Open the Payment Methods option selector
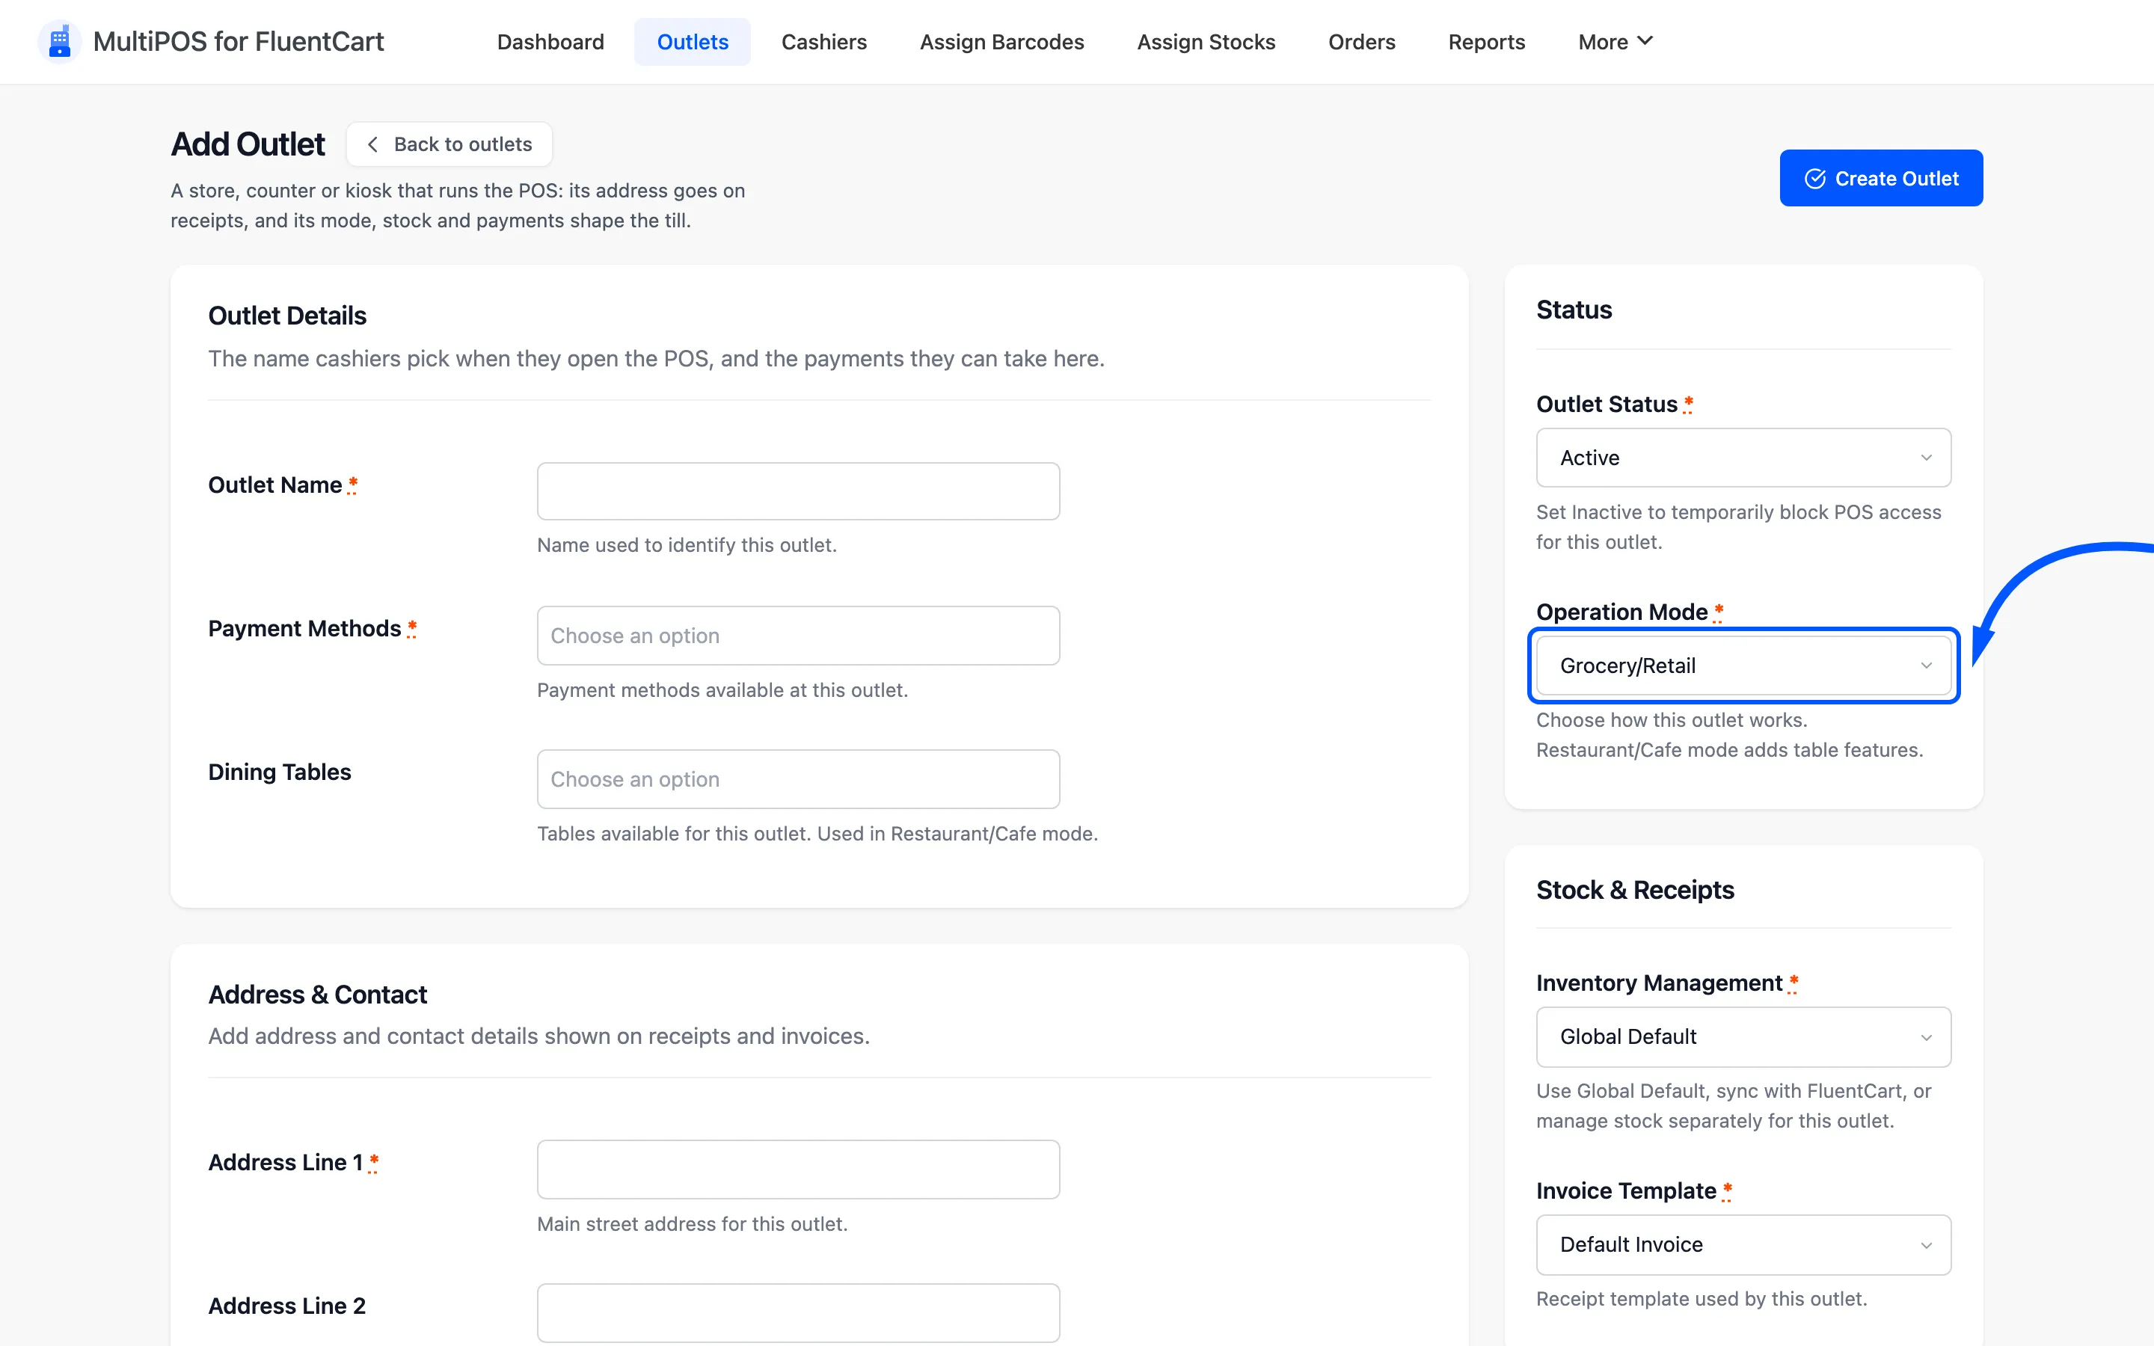This screenshot has width=2154, height=1346. pos(799,636)
